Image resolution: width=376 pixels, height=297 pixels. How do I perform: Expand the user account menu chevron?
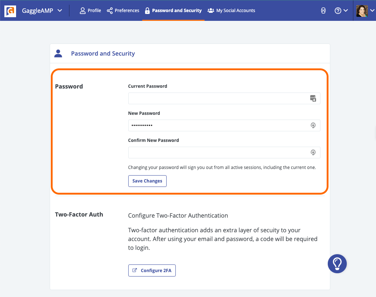click(372, 11)
